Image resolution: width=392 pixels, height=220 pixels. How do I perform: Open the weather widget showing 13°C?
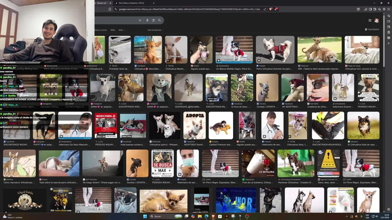pos(12,216)
